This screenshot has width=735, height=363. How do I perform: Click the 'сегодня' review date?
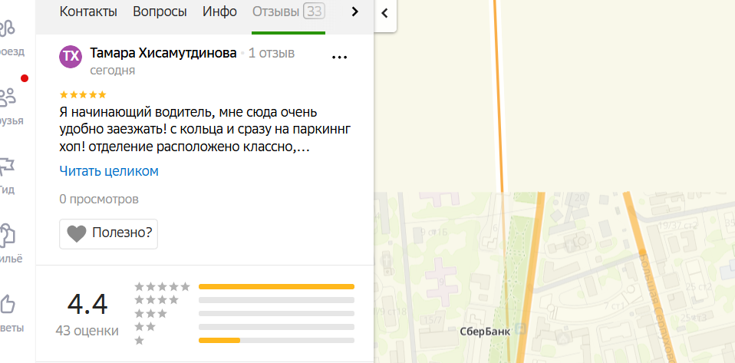[x=113, y=71]
